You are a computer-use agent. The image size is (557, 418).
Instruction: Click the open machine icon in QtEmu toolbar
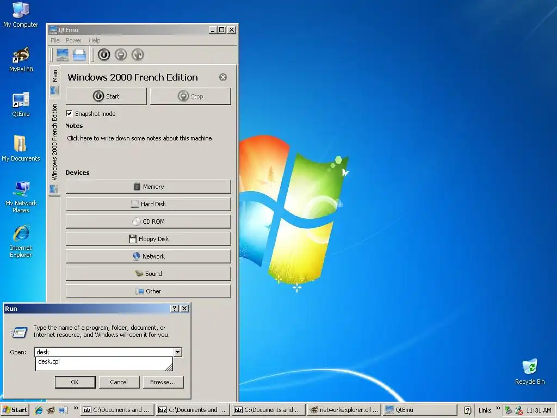pos(79,55)
